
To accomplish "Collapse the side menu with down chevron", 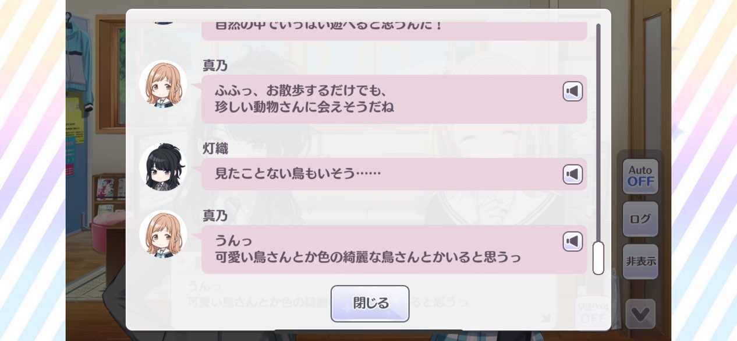I will click(x=640, y=314).
